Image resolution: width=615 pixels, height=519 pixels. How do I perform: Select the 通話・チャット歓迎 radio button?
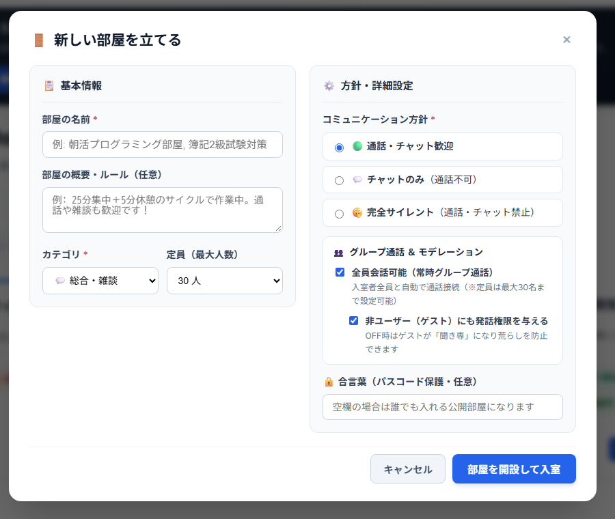(x=339, y=148)
